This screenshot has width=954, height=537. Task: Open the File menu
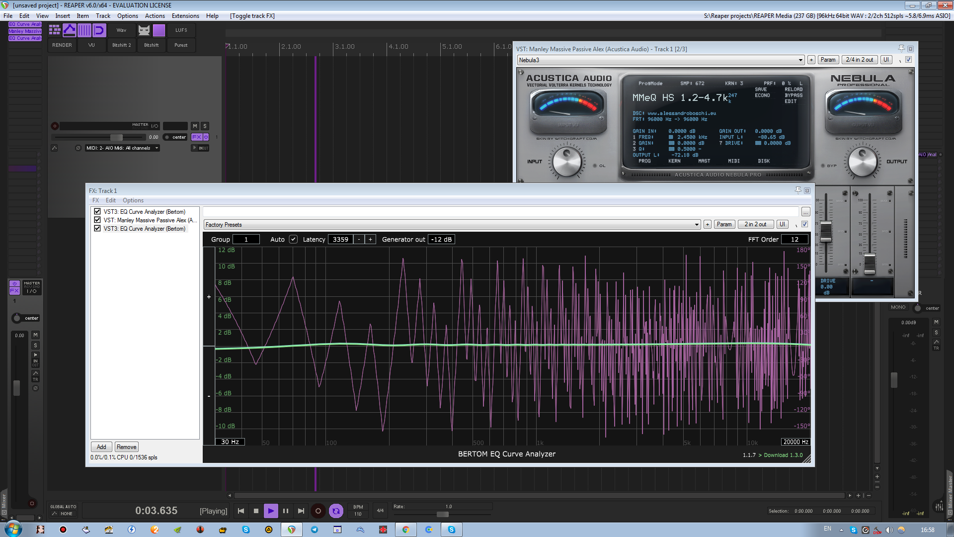[8, 16]
